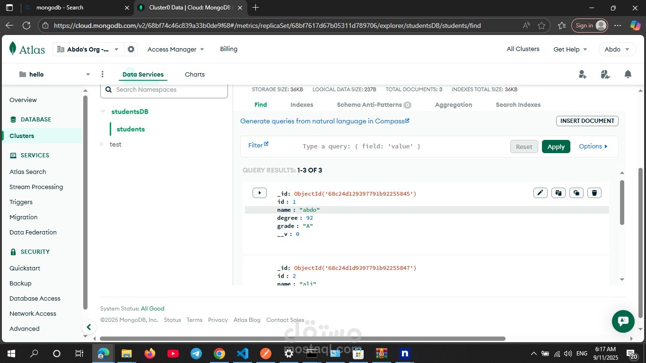The width and height of the screenshot is (646, 363).
Task: Open Generate queries from natural language link
Action: click(324, 121)
